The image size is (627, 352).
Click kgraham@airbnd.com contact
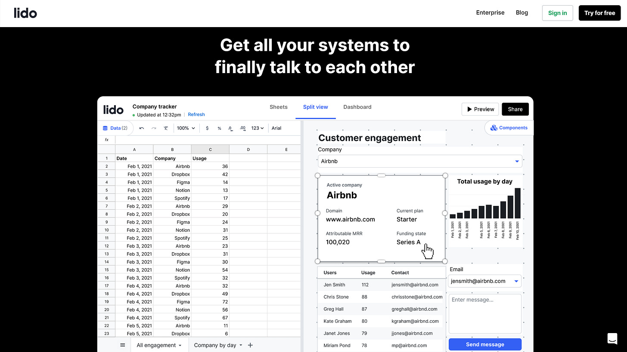coord(415,321)
